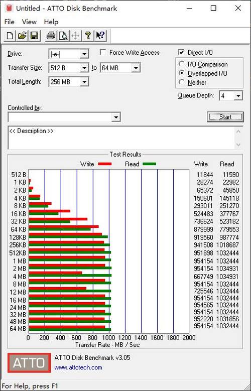251x391 pixels.
Task: Select the I/O Comparison radio button
Action: (x=182, y=64)
